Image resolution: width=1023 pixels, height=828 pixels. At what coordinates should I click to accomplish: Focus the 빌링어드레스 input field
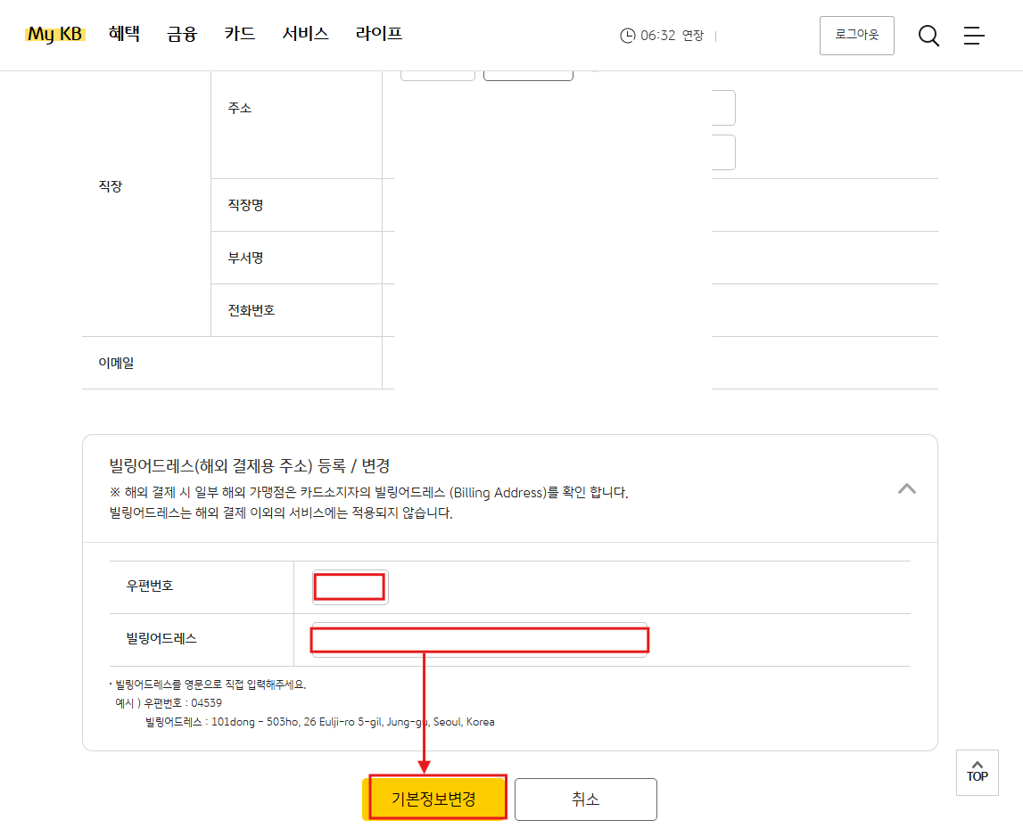click(480, 640)
